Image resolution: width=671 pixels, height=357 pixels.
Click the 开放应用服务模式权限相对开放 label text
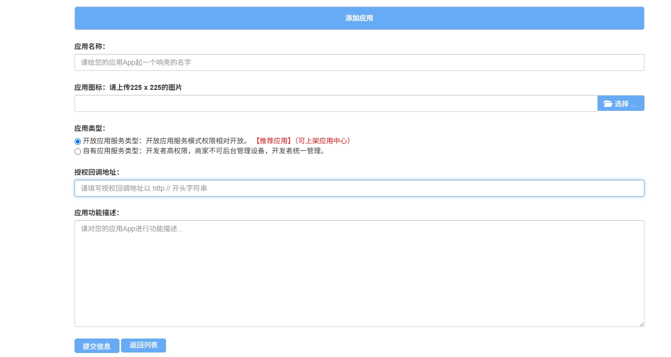pyautogui.click(x=197, y=141)
